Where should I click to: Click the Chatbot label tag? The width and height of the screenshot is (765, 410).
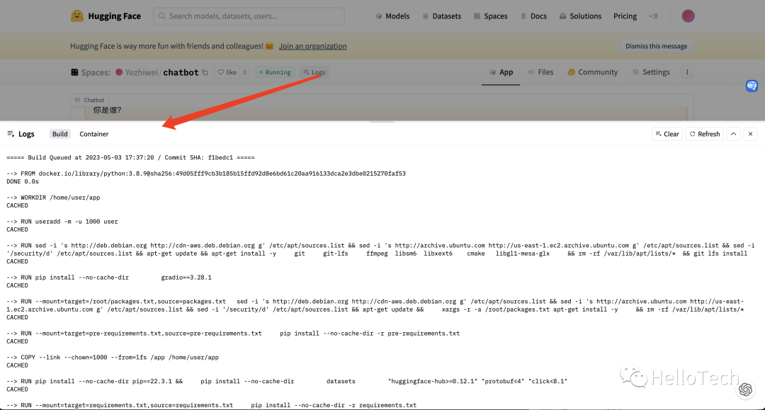pyautogui.click(x=90, y=100)
